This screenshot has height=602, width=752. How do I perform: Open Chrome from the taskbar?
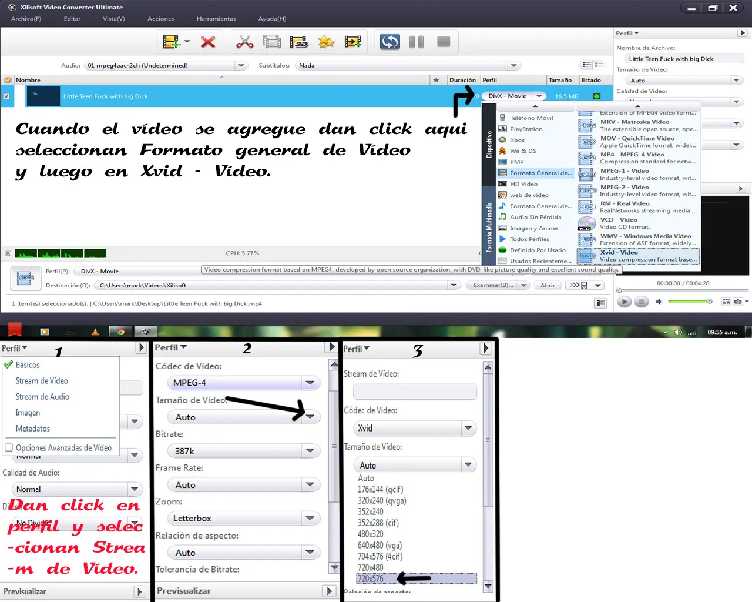(x=120, y=332)
